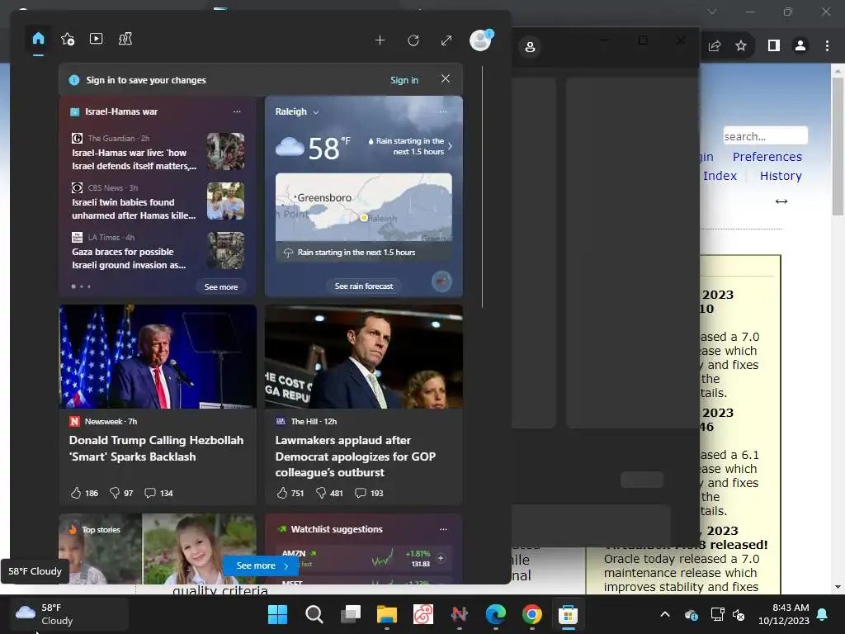Open File Explorer from taskbar
845x634 pixels.
(387, 614)
